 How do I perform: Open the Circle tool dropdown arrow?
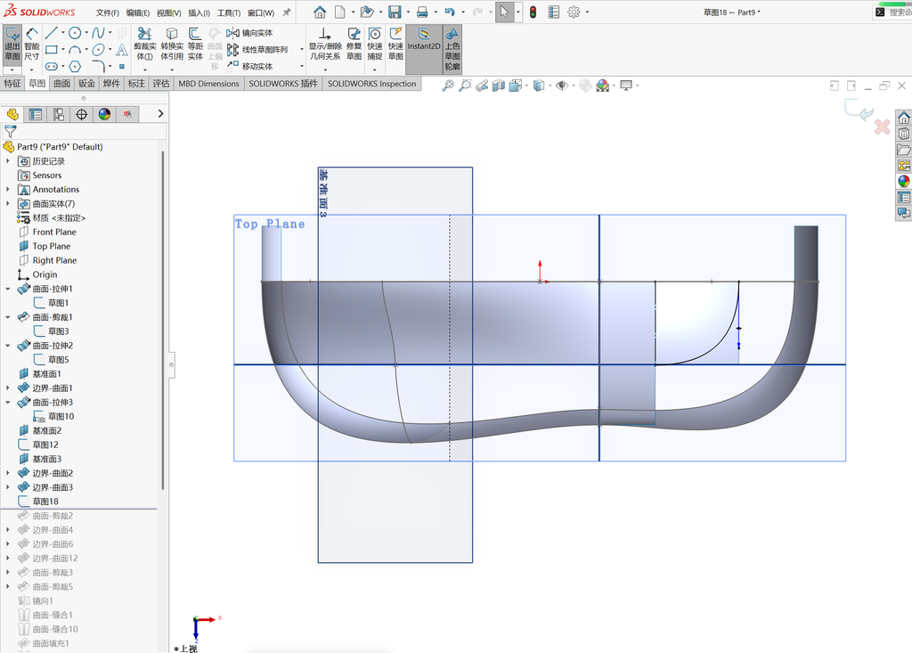(86, 33)
